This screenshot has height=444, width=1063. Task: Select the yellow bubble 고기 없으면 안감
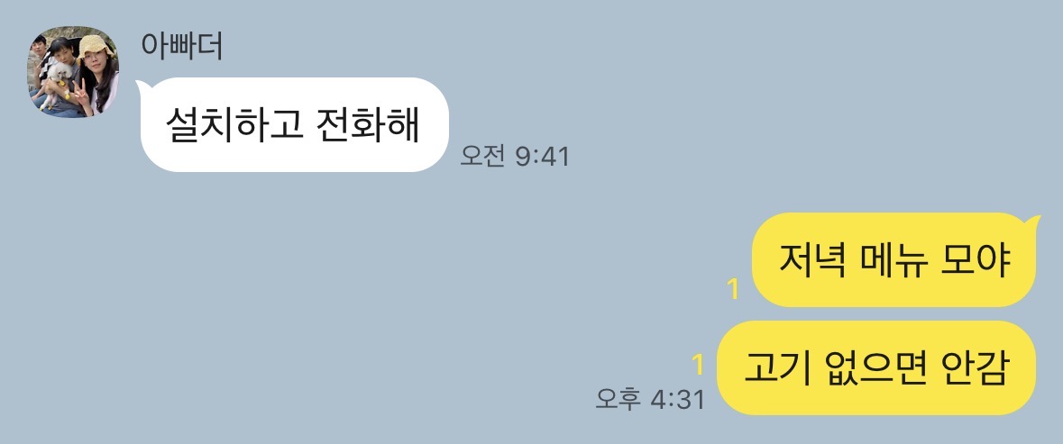click(x=876, y=367)
